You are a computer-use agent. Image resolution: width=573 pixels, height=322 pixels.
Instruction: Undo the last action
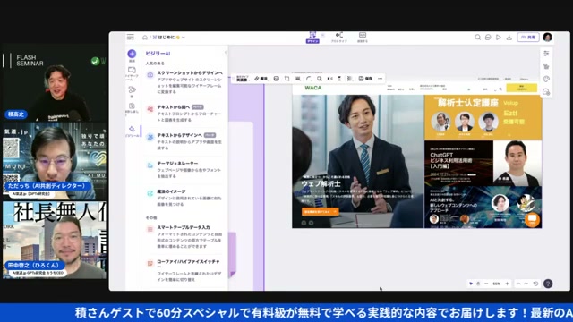tap(518, 284)
